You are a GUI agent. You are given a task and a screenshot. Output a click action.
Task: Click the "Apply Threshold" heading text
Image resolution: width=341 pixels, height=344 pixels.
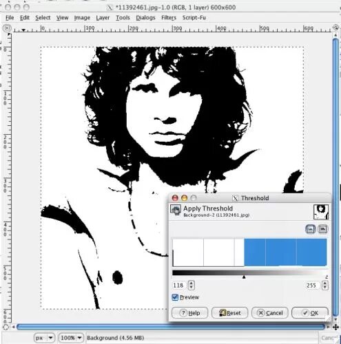point(208,208)
